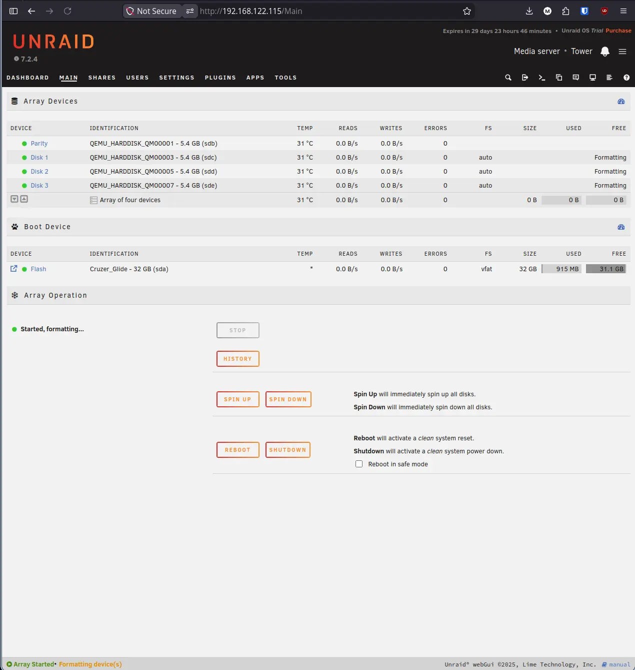Click the down-arrow toggle in array totals row
This screenshot has height=670, width=635.
[14, 199]
